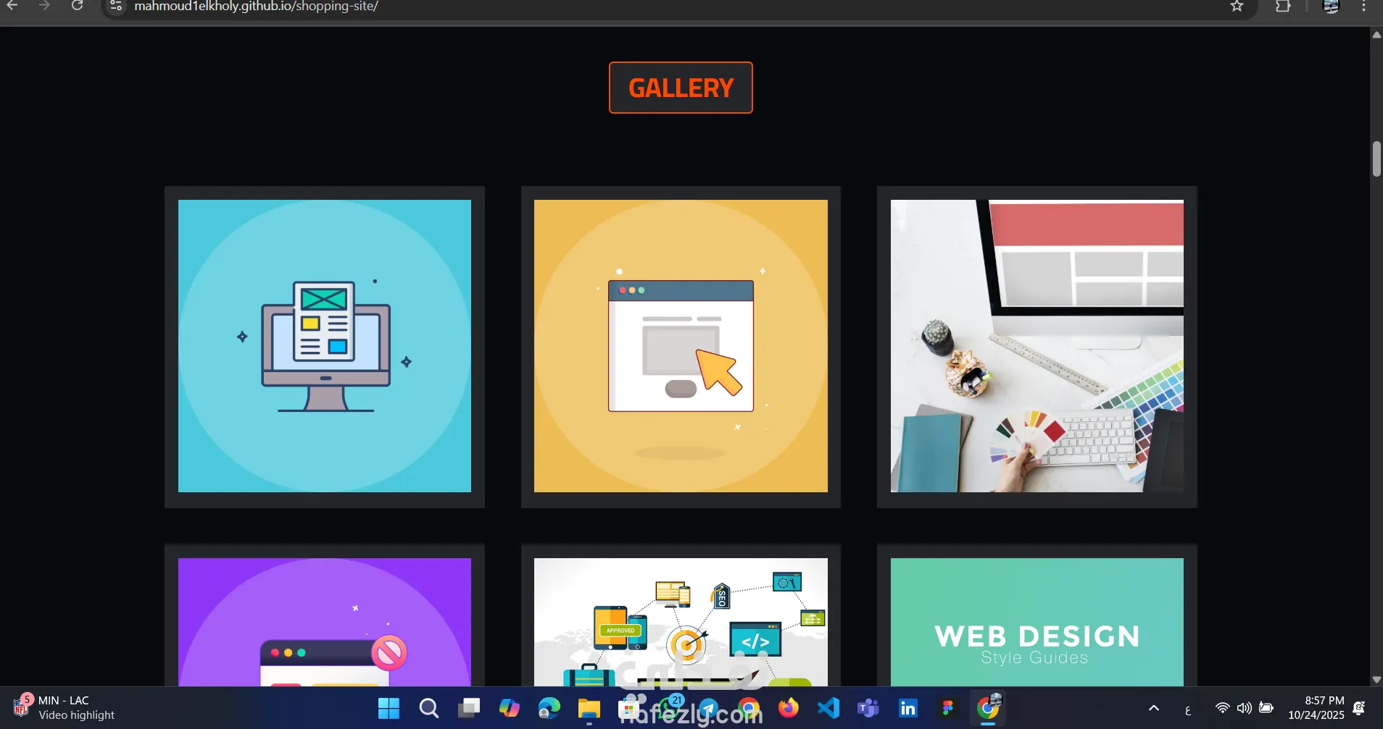Open Visual Studio Code from the taskbar
Screen dimensions: 1383x729
pyautogui.click(x=828, y=708)
